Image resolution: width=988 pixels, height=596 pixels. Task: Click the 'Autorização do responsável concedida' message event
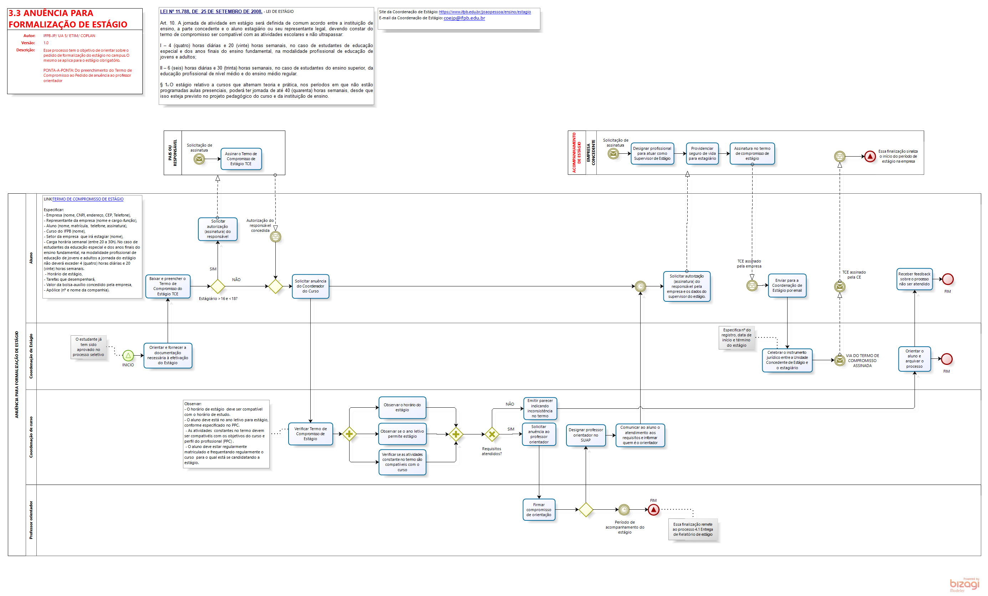coord(275,237)
